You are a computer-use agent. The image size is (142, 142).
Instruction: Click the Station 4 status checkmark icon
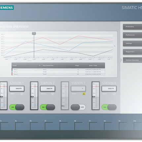114,94
